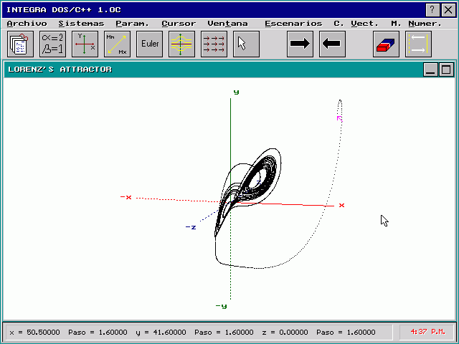Open the Escenarios menu
The height and width of the screenshot is (344, 459).
293,23
